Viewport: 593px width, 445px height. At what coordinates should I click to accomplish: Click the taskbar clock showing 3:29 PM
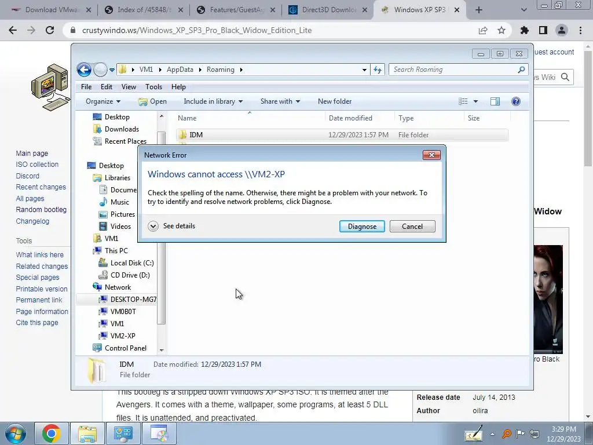coord(563,434)
